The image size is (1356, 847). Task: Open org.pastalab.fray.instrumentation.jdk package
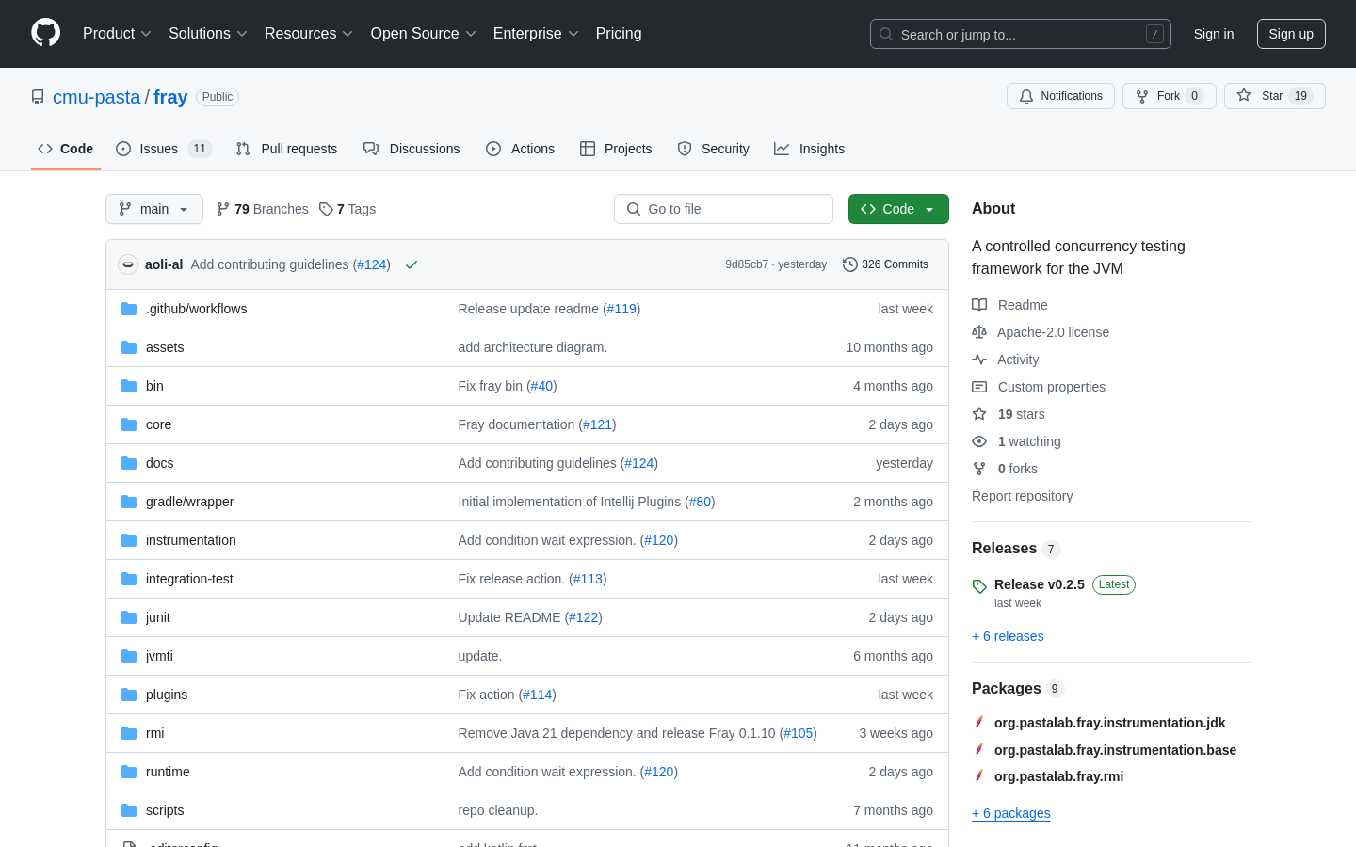click(1109, 723)
